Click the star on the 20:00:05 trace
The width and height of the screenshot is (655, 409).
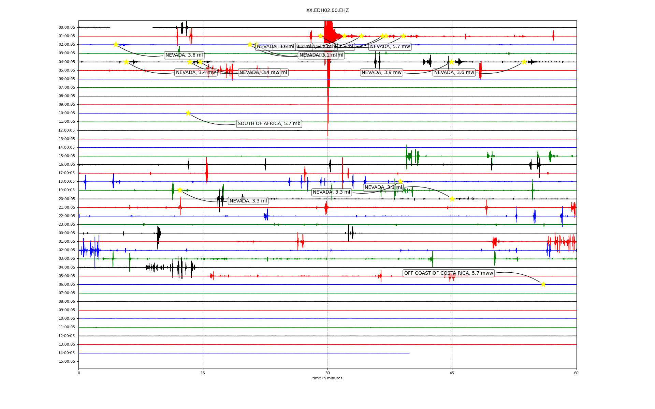click(452, 199)
